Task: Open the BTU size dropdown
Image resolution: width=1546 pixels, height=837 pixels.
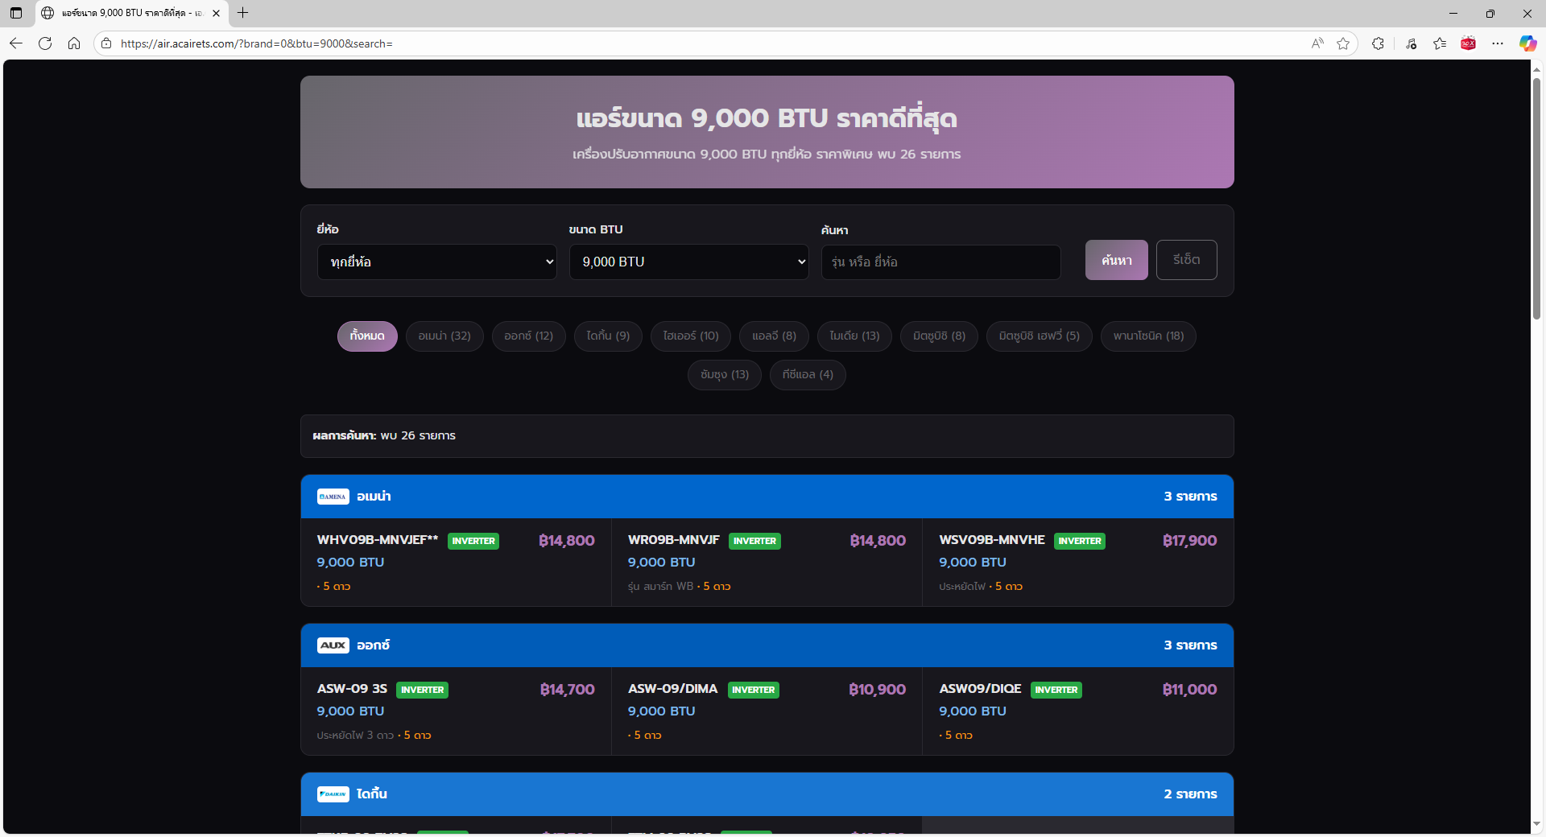Action: pos(689,262)
